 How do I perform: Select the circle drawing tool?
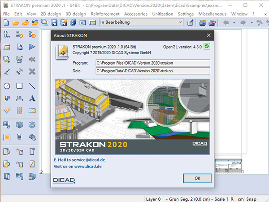7,86
